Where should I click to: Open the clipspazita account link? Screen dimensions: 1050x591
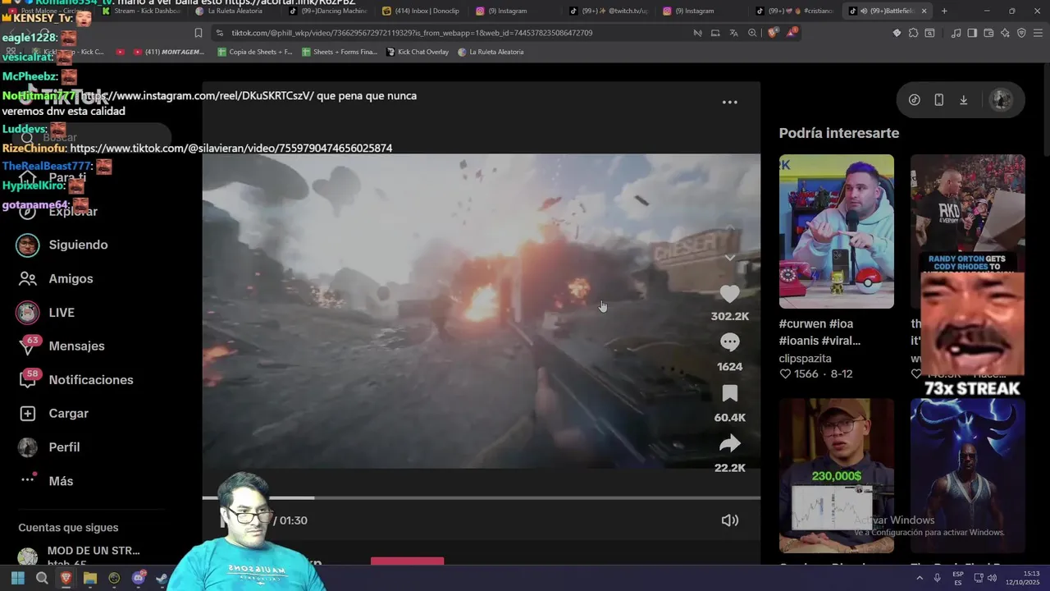[x=805, y=358]
